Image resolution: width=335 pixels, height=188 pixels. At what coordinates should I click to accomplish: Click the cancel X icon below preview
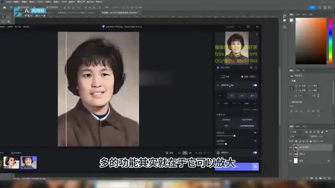(167, 153)
